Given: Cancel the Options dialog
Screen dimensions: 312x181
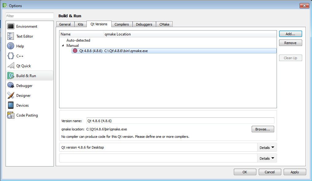Looking at the screenshot, I should [270, 172].
